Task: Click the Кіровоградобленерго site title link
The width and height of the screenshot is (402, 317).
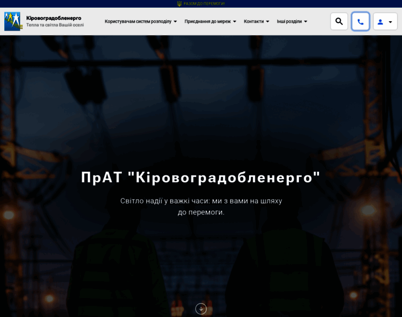Action: tap(54, 18)
